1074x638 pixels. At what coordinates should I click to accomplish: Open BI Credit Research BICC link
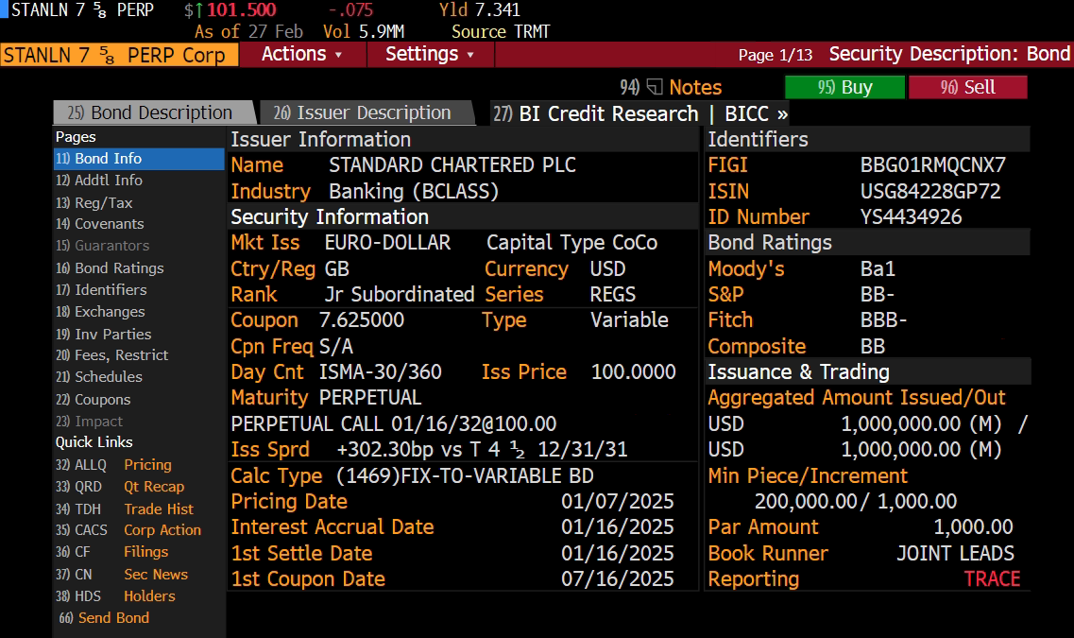click(640, 113)
